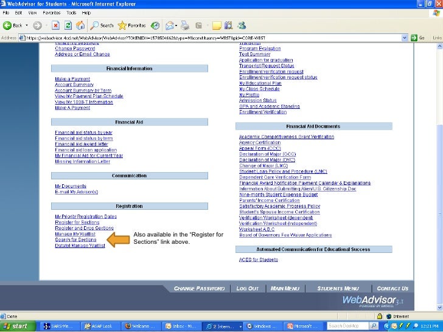The height and width of the screenshot is (332, 443).
Task: Click the vertical scrollbar up arrow
Action: 439,46
